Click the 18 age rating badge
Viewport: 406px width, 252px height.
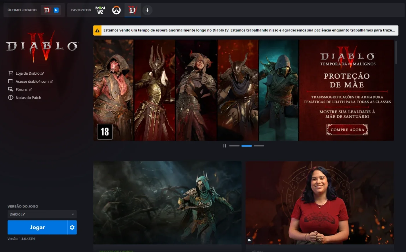(105, 132)
